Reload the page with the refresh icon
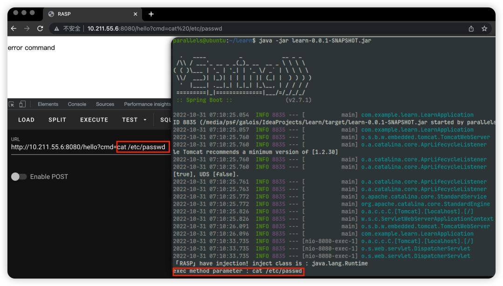 click(40, 28)
